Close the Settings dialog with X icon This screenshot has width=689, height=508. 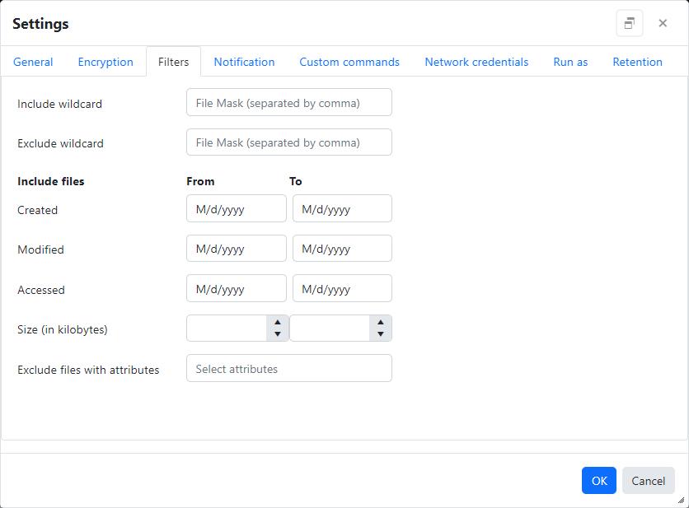(663, 23)
